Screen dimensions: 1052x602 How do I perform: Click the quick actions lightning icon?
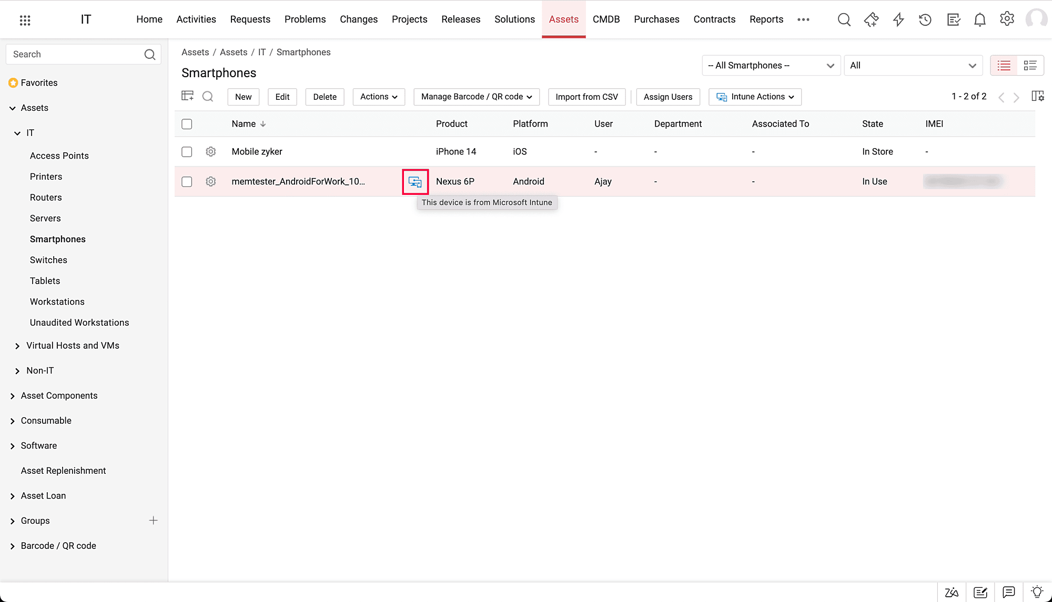(x=898, y=20)
